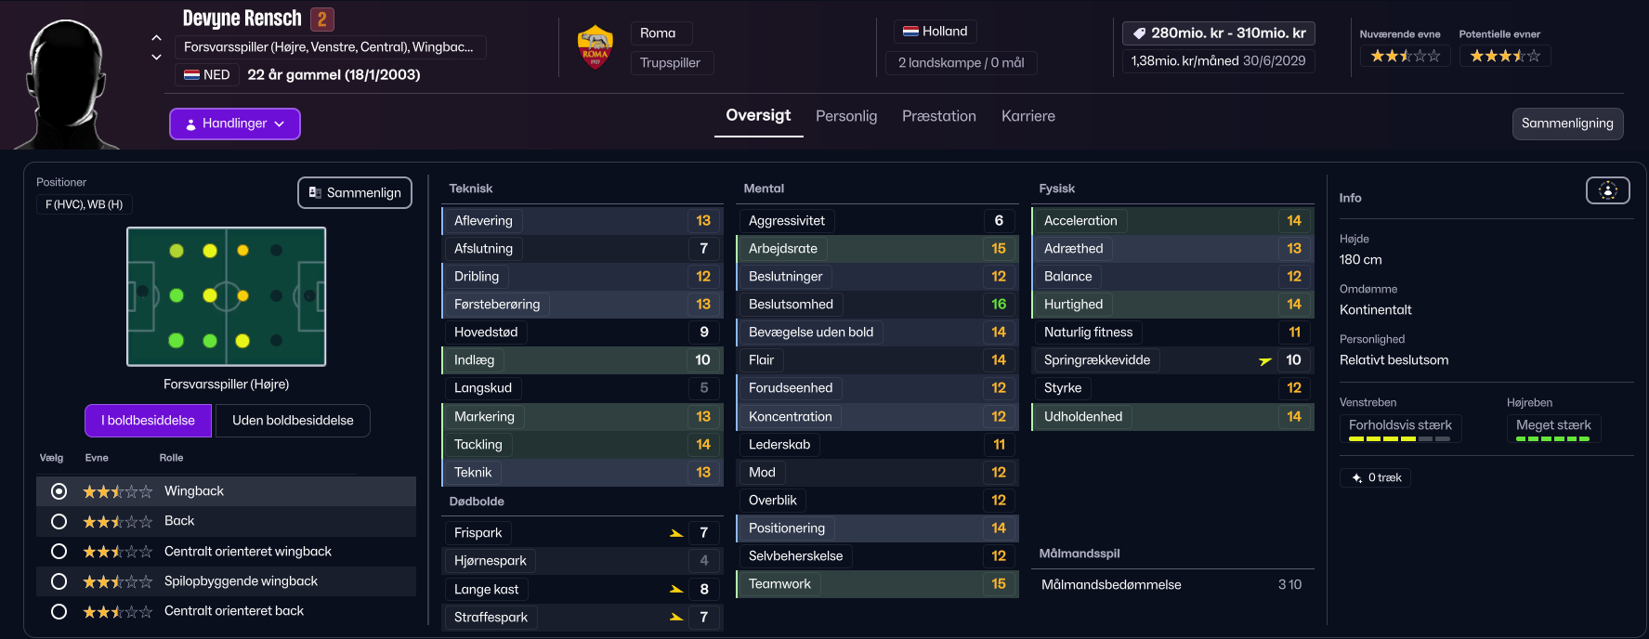Image resolution: width=1649 pixels, height=639 pixels.
Task: Click the NED nationality flag icon
Action: coord(192,75)
